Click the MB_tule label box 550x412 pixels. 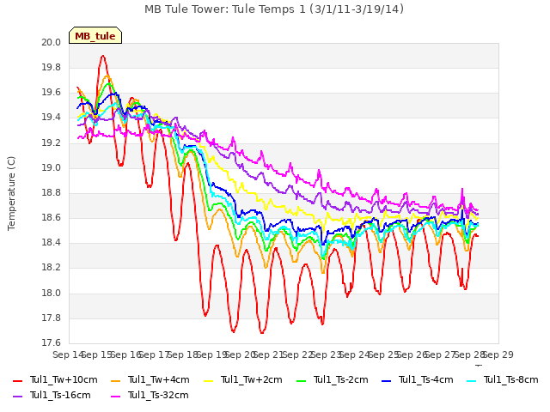(x=95, y=35)
